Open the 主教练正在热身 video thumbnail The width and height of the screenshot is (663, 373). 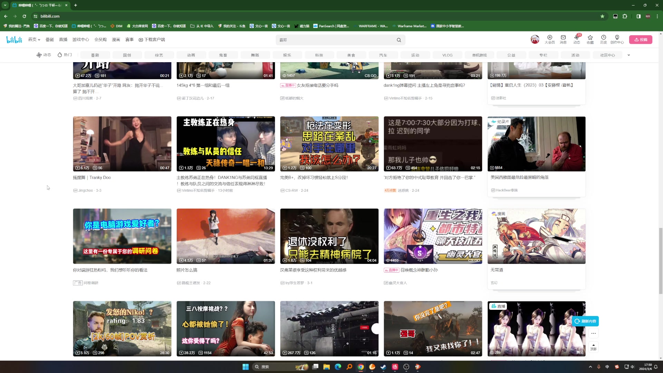tap(225, 144)
